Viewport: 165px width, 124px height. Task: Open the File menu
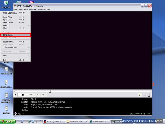(x=16, y=9)
